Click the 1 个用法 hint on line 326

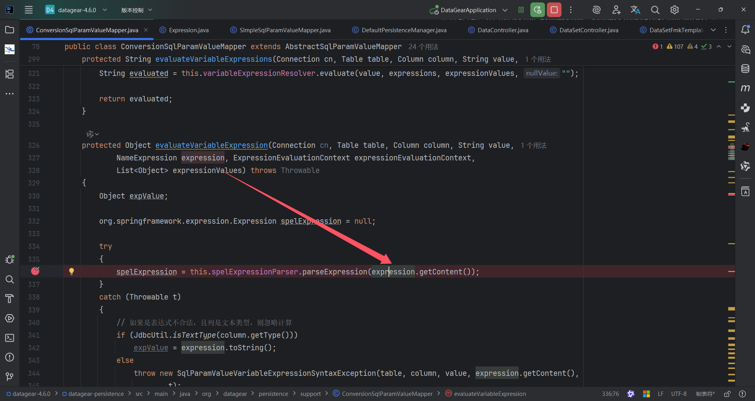coord(534,145)
